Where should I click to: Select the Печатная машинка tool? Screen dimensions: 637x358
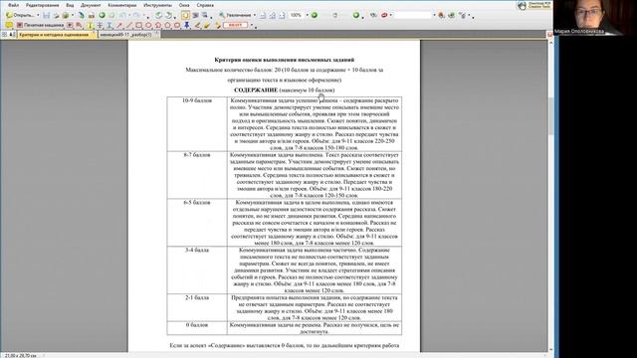[x=40, y=25]
